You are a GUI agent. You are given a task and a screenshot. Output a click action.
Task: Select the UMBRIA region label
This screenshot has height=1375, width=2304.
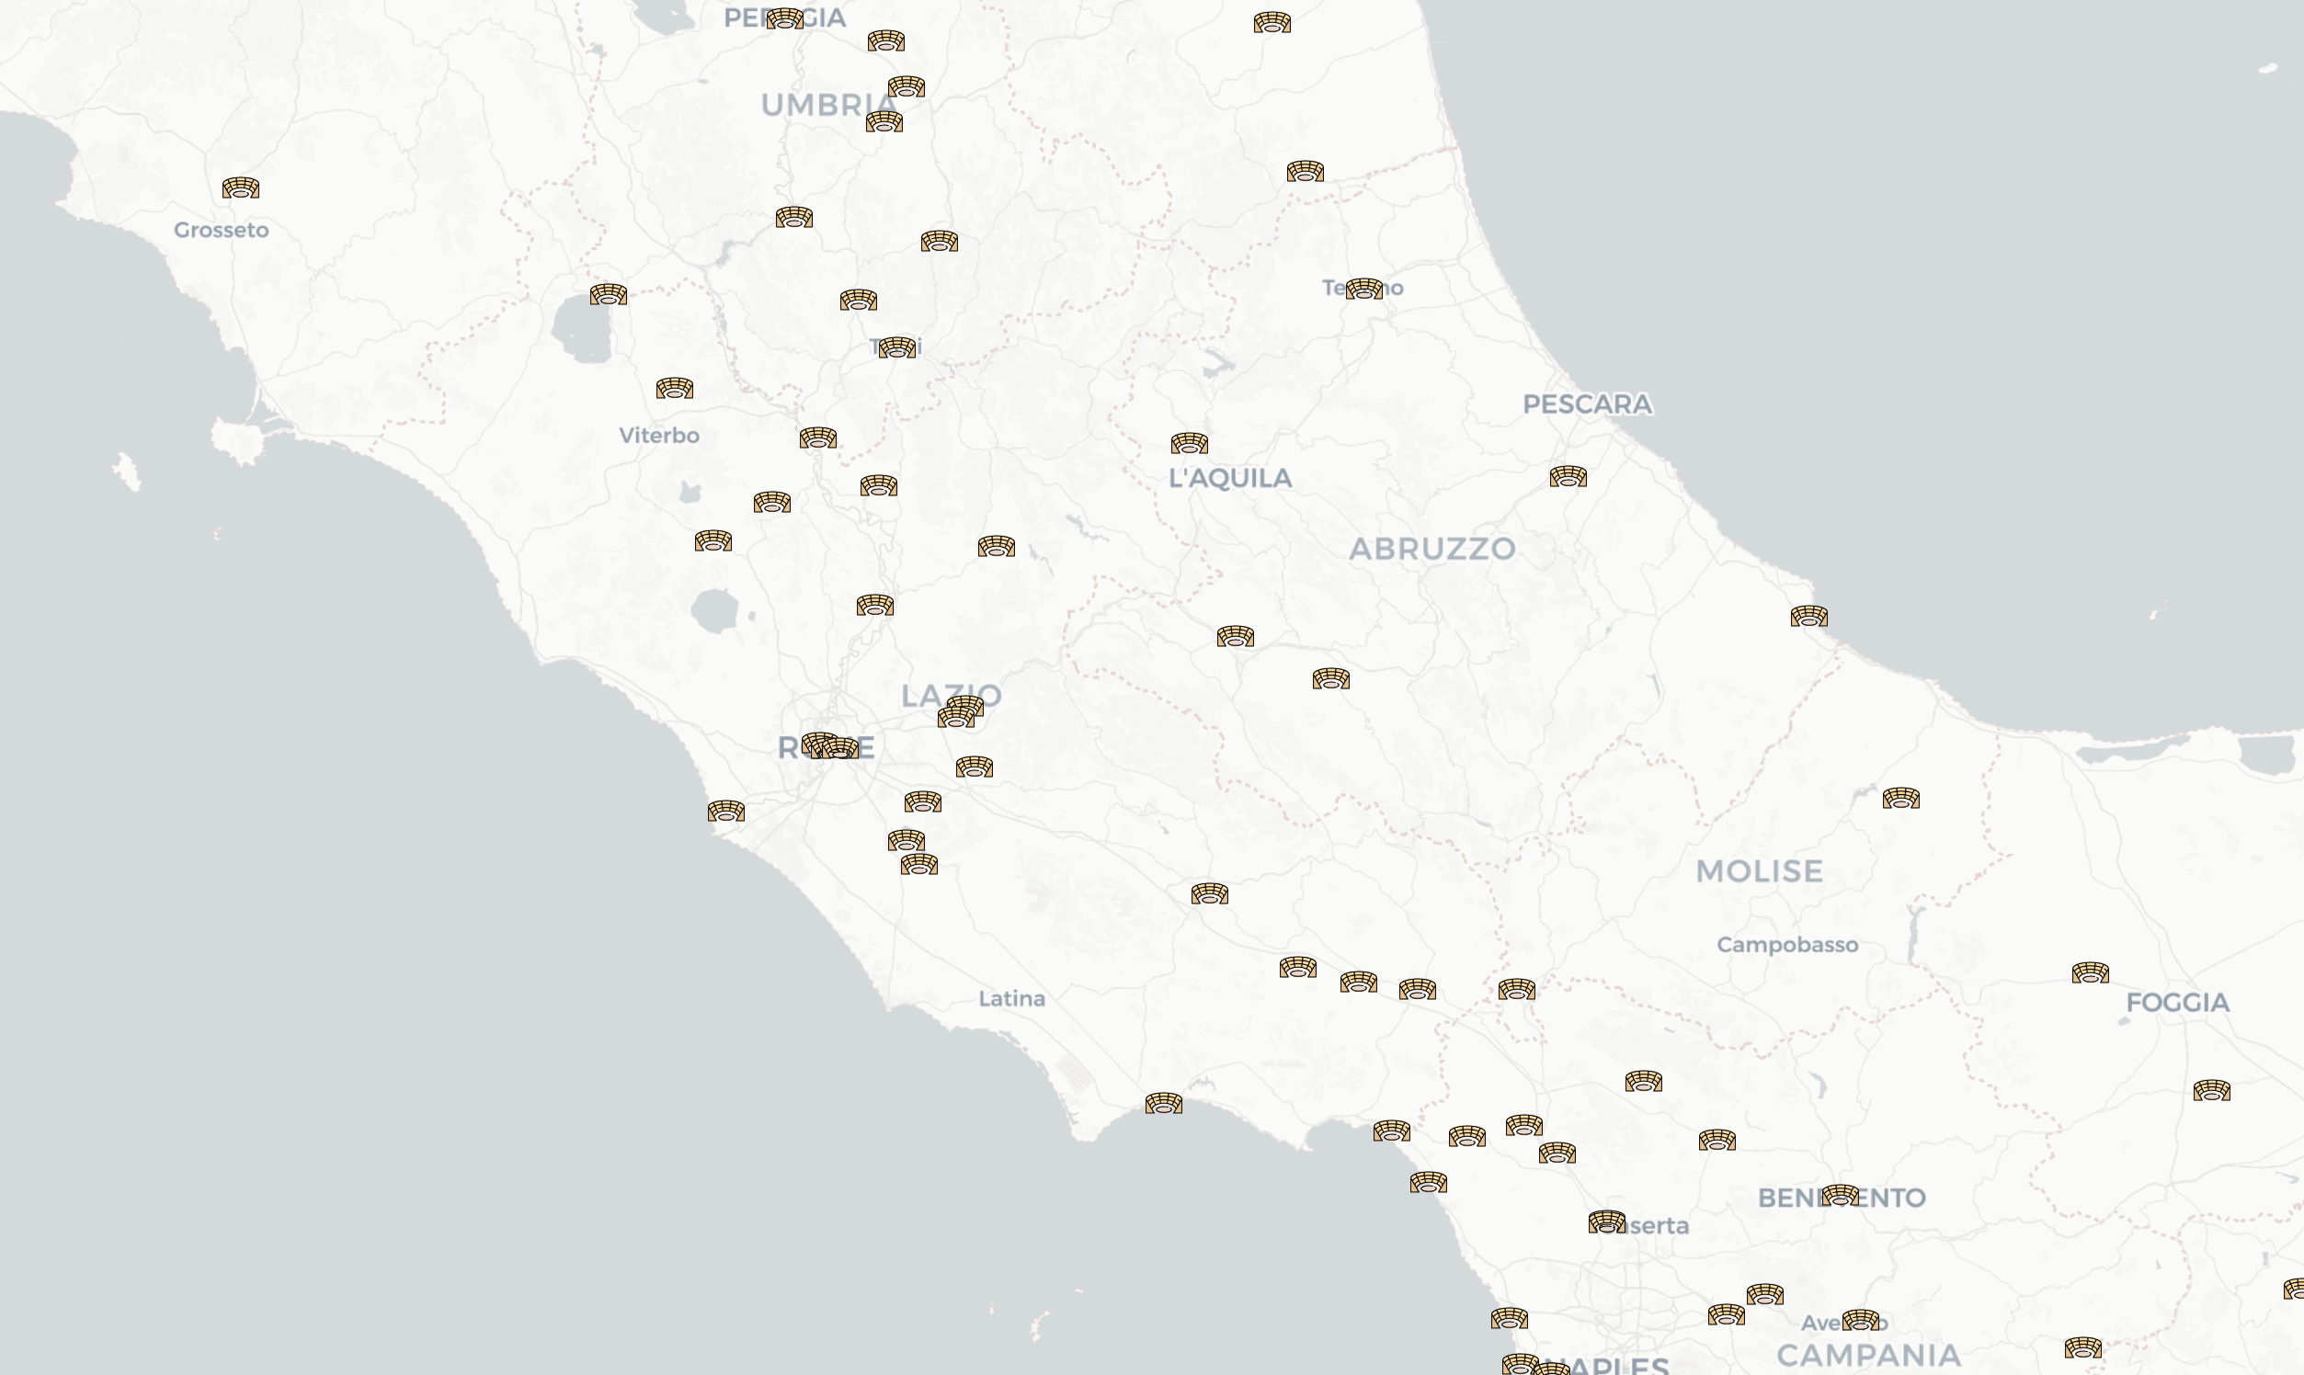point(829,105)
